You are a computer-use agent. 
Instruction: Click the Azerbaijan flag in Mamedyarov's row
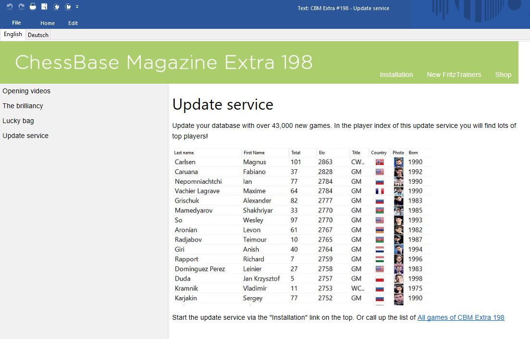(380, 211)
